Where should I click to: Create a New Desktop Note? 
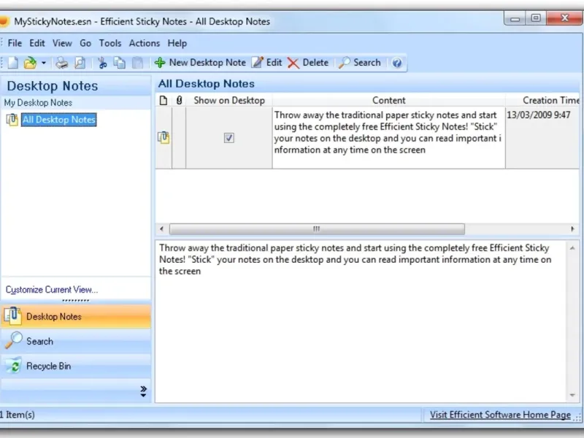click(x=200, y=63)
